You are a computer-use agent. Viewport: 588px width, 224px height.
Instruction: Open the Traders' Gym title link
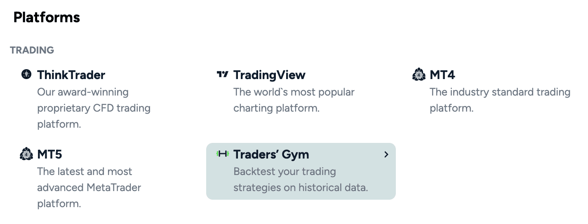click(271, 154)
